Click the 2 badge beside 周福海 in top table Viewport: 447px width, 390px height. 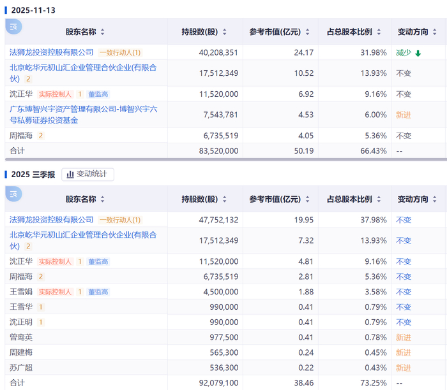click(41, 136)
